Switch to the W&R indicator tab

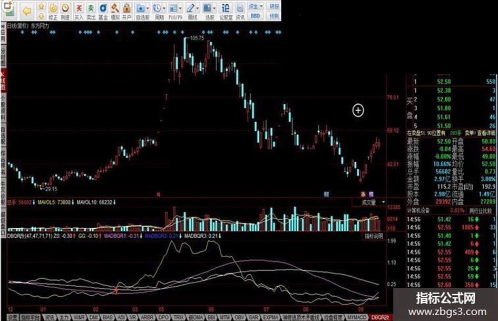click(79, 317)
